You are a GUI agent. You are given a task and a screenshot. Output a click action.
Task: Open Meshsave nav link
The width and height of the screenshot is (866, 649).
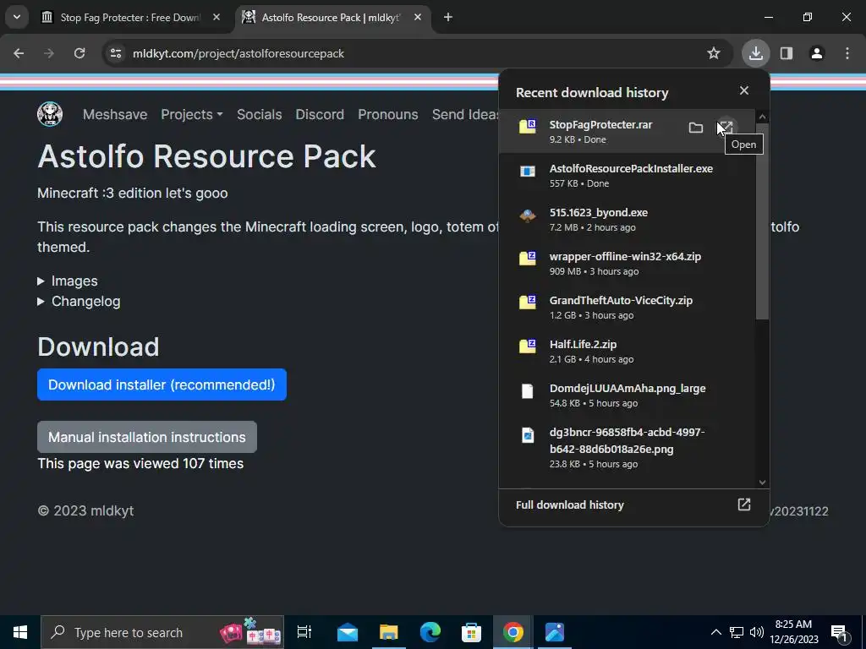tap(115, 114)
